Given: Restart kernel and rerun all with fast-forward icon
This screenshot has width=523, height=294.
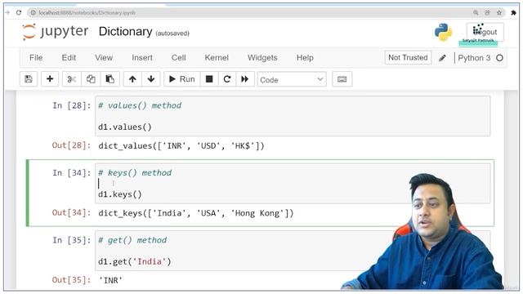Looking at the screenshot, I should [245, 79].
